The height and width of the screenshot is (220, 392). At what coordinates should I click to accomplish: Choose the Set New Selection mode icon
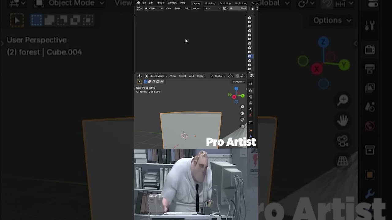coord(145,82)
